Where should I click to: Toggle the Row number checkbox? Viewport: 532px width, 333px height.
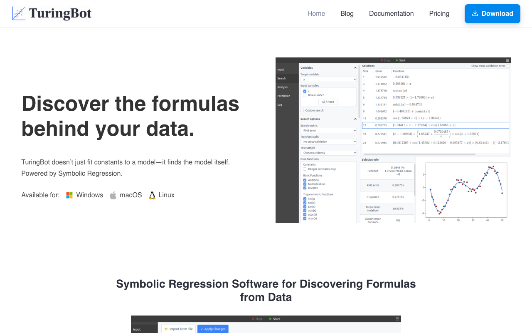point(305,95)
